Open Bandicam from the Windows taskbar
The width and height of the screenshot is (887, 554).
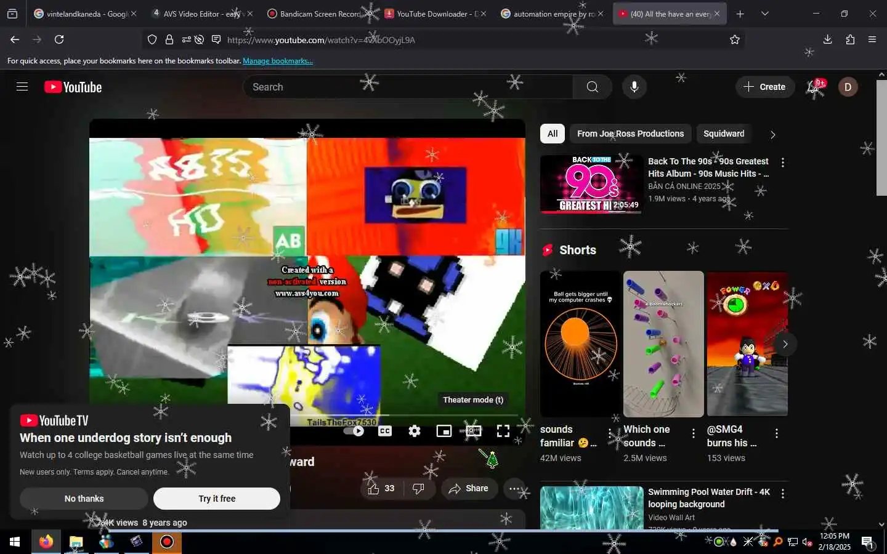tap(167, 542)
